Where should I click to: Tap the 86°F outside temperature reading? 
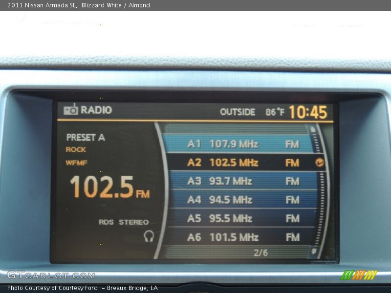275,112
